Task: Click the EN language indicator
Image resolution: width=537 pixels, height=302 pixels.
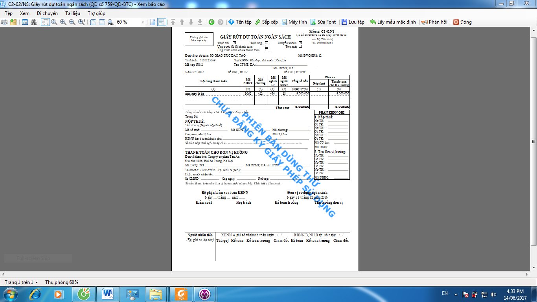Action: (445, 293)
